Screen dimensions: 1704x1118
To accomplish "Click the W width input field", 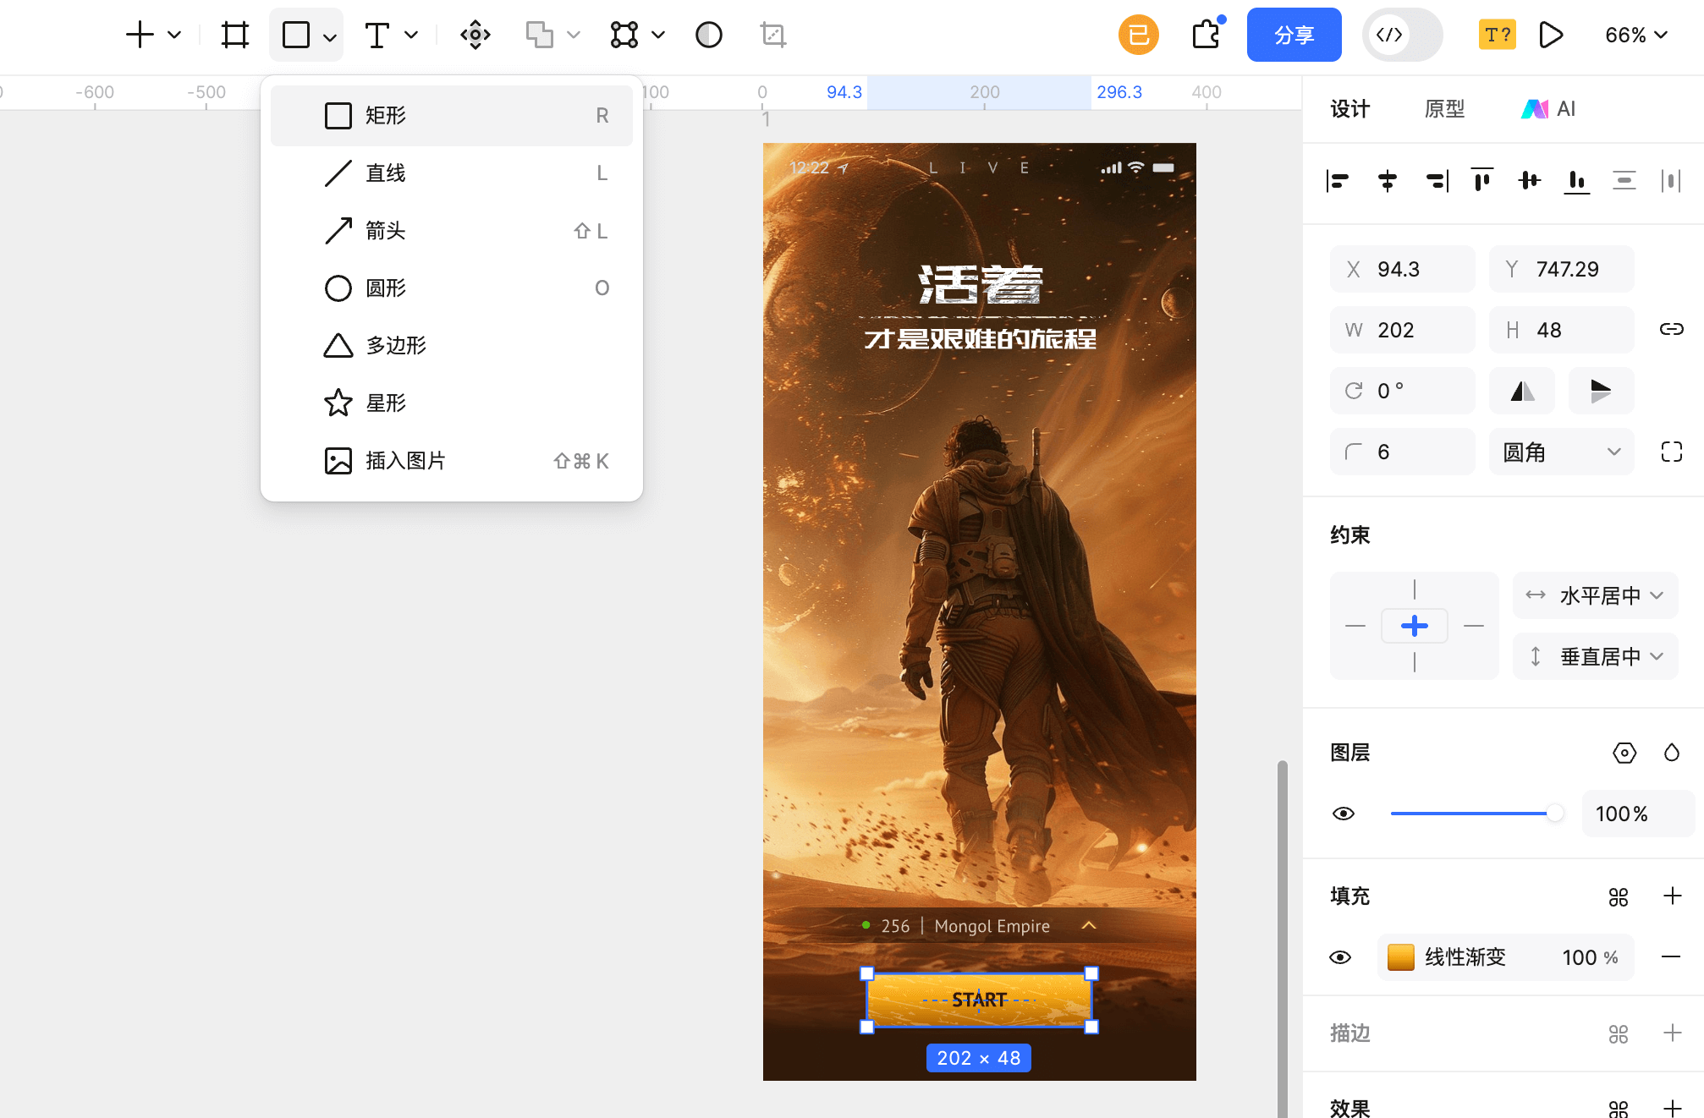I will point(1402,329).
